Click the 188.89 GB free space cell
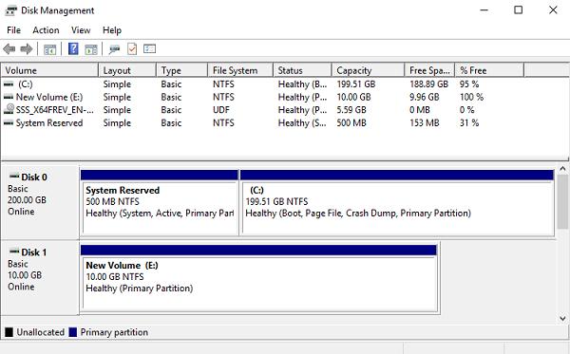The height and width of the screenshot is (354, 570). pos(429,84)
